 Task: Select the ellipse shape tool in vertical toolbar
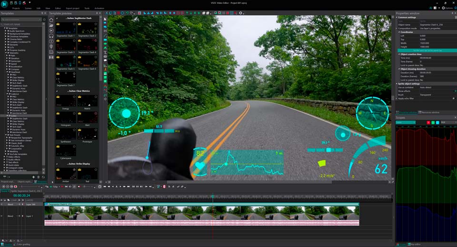click(105, 44)
